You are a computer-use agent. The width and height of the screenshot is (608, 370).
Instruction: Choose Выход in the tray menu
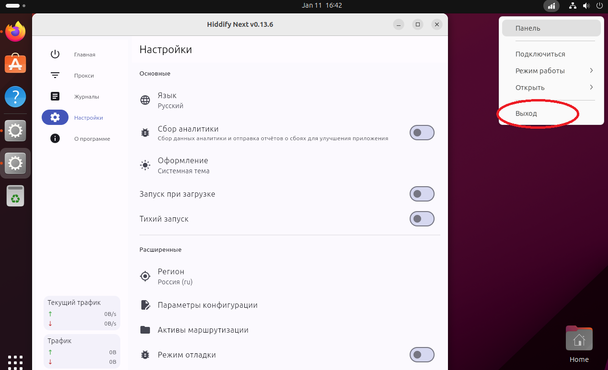(551, 113)
